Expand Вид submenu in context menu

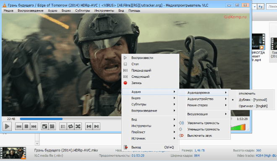click(x=151, y=120)
